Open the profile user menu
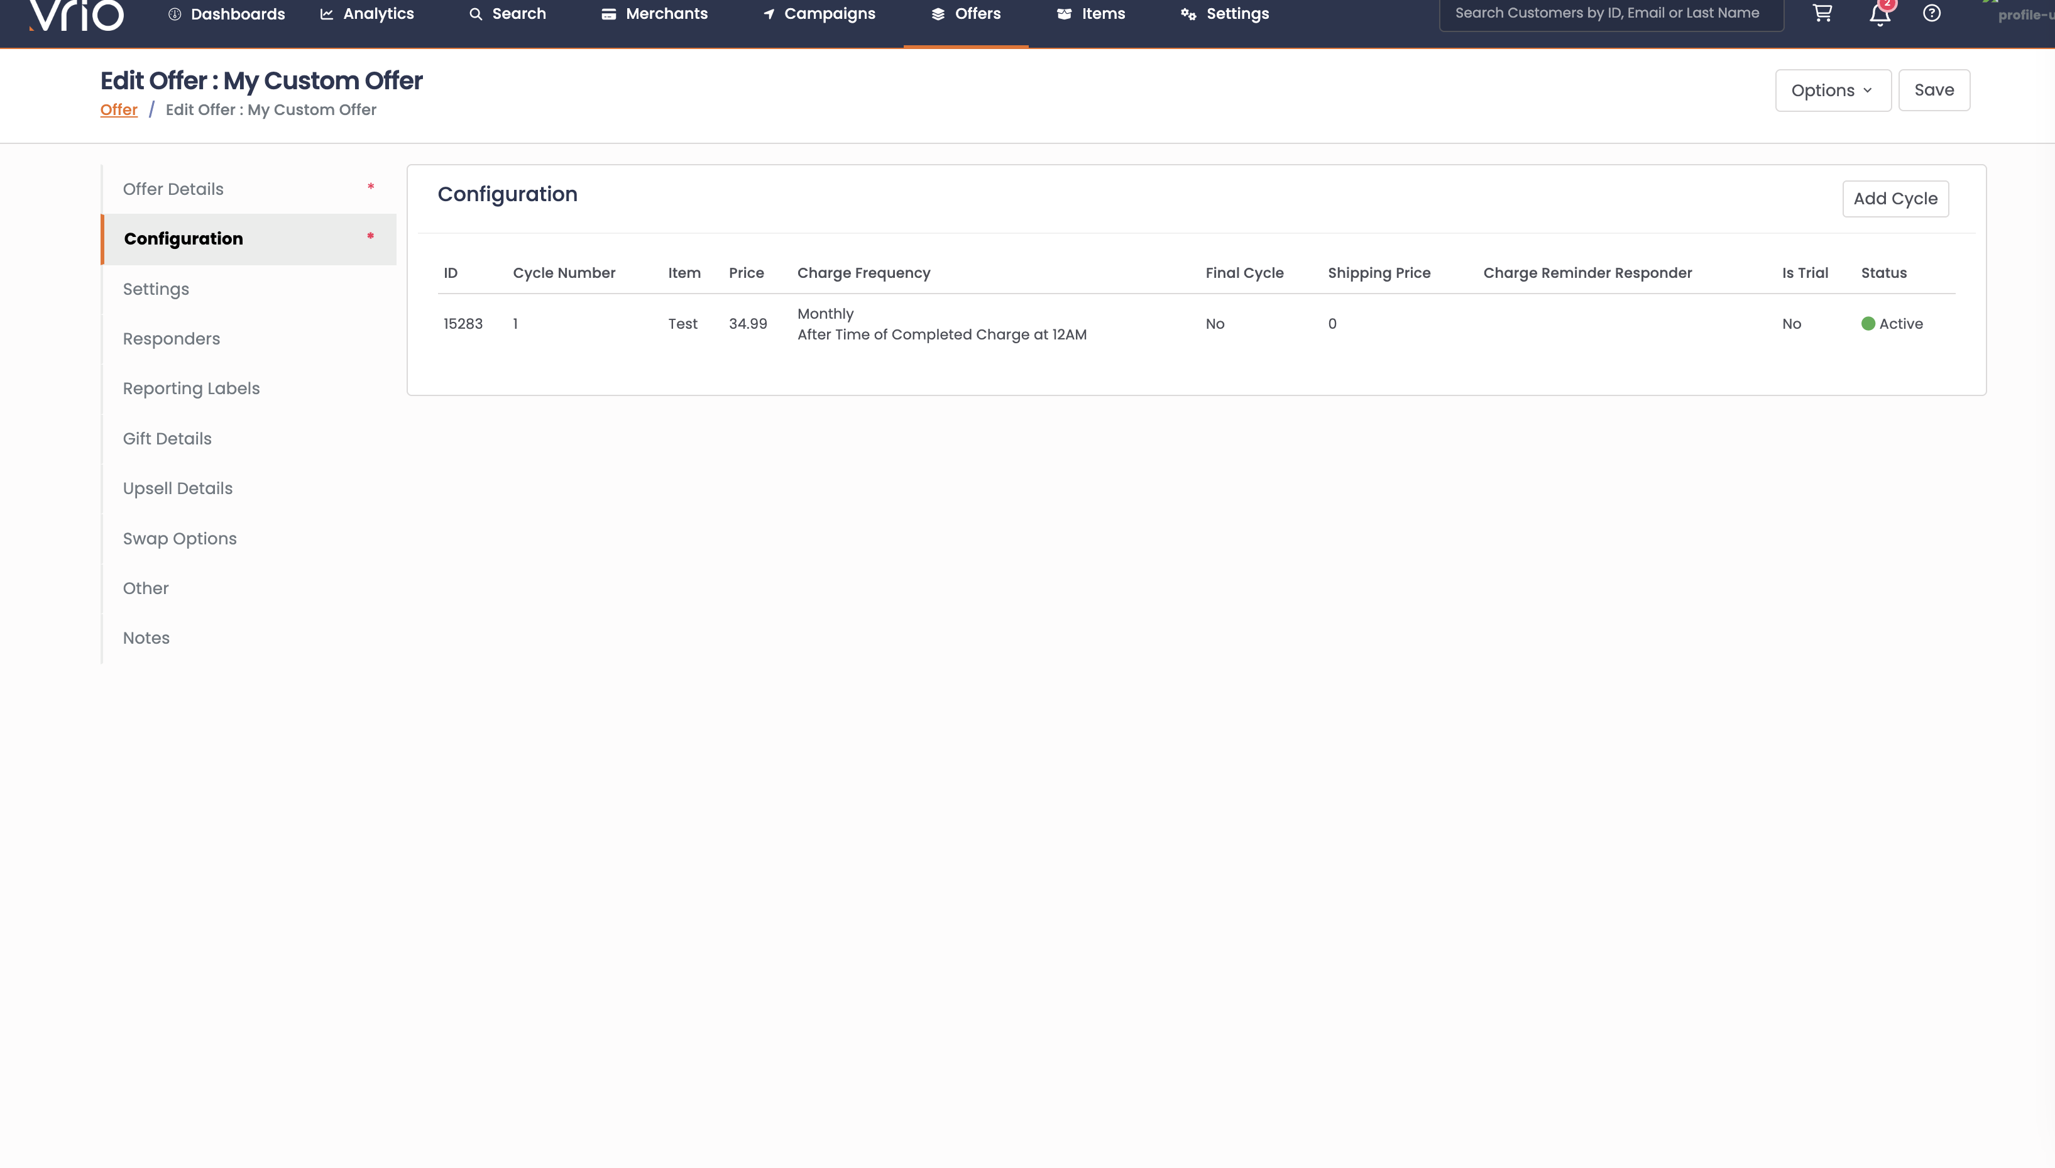The width and height of the screenshot is (2055, 1168). coord(2020,14)
